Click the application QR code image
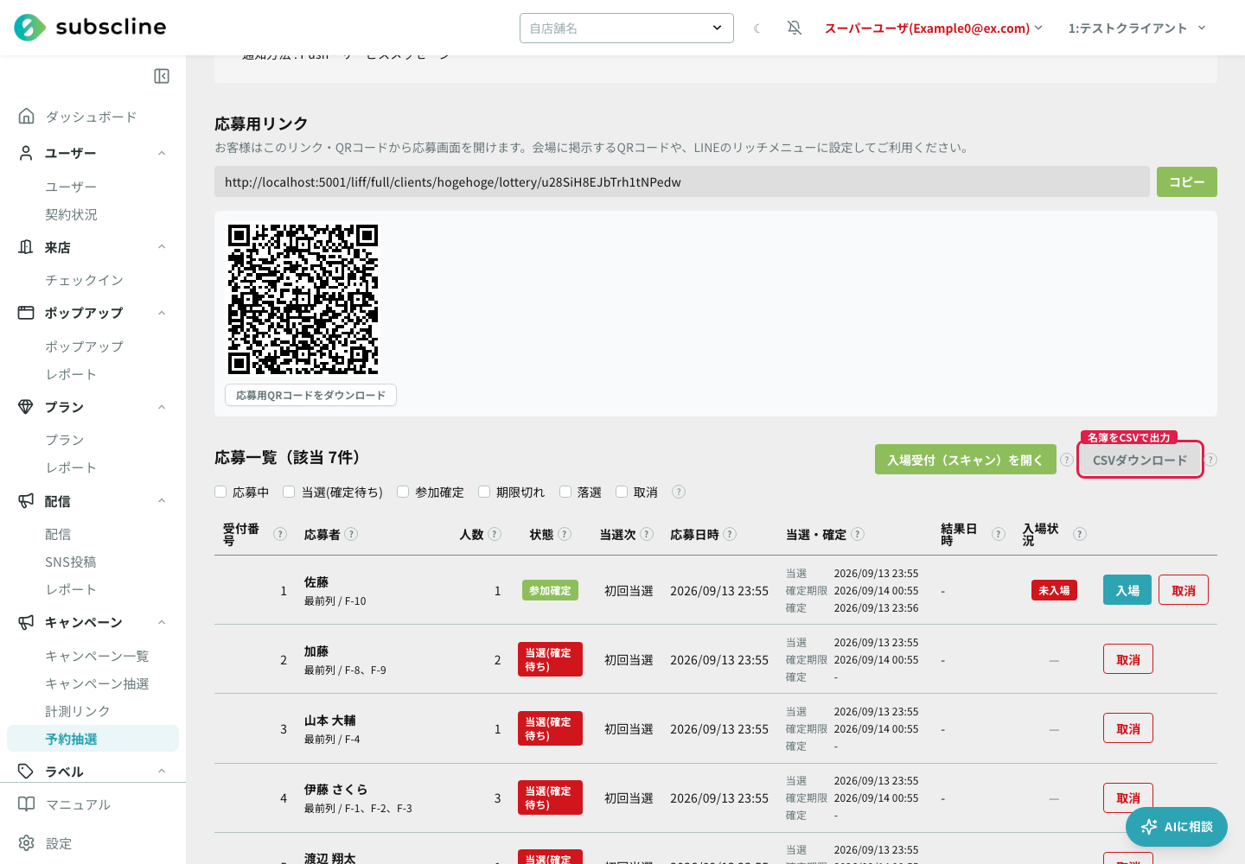The image size is (1245, 864). (303, 299)
